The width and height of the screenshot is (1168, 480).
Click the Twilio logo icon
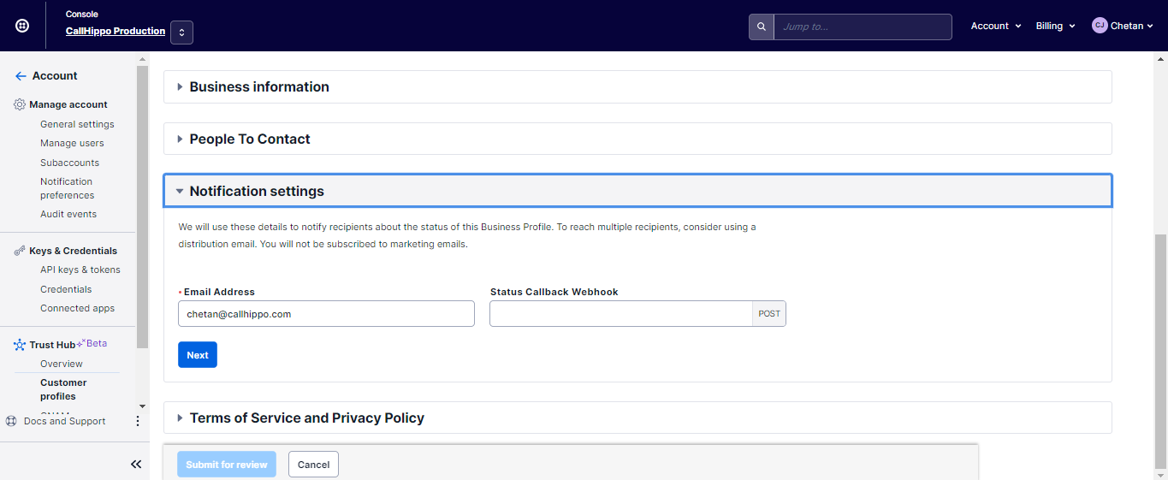(x=22, y=26)
